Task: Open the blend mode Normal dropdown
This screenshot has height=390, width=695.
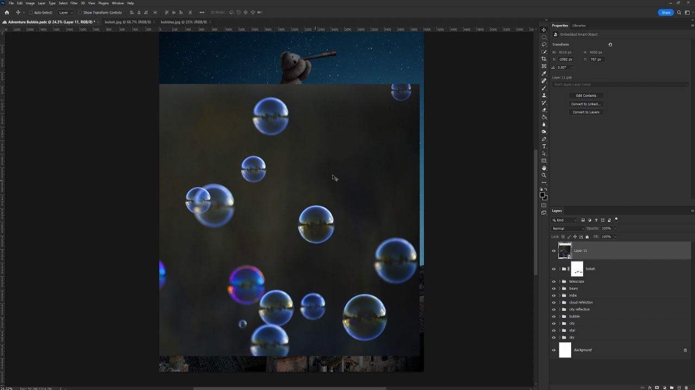Action: tap(567, 229)
